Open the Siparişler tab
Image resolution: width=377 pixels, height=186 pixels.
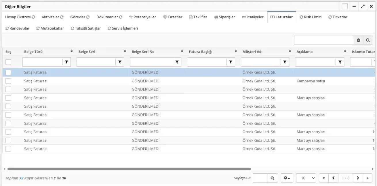[225, 17]
